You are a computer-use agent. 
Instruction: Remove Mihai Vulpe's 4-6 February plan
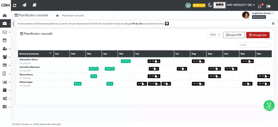(x=80, y=84)
